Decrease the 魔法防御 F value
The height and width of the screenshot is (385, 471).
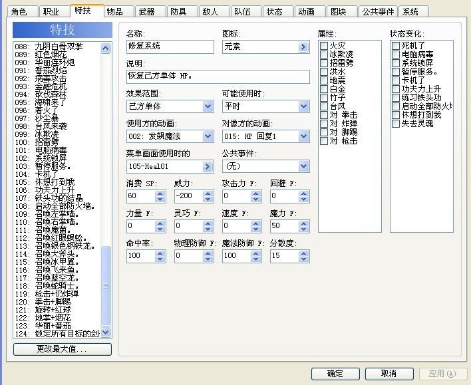256,259
